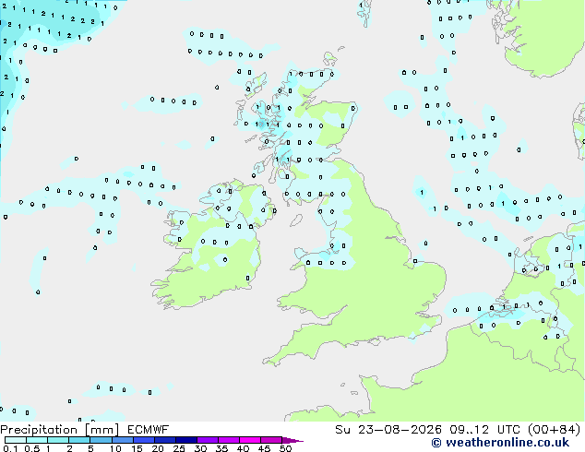Click the "09..12 UTC" time text
The height and width of the screenshot is (452, 585).
pyautogui.click(x=484, y=430)
